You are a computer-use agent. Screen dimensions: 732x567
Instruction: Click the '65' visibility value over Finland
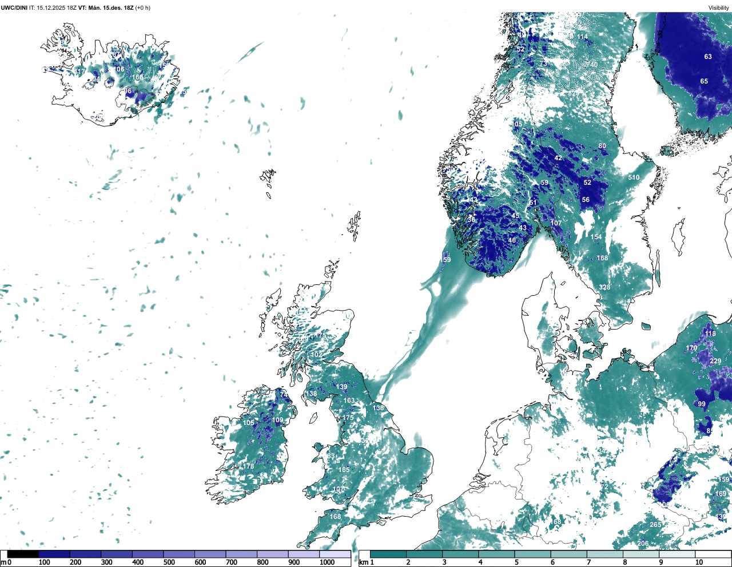[704, 81]
